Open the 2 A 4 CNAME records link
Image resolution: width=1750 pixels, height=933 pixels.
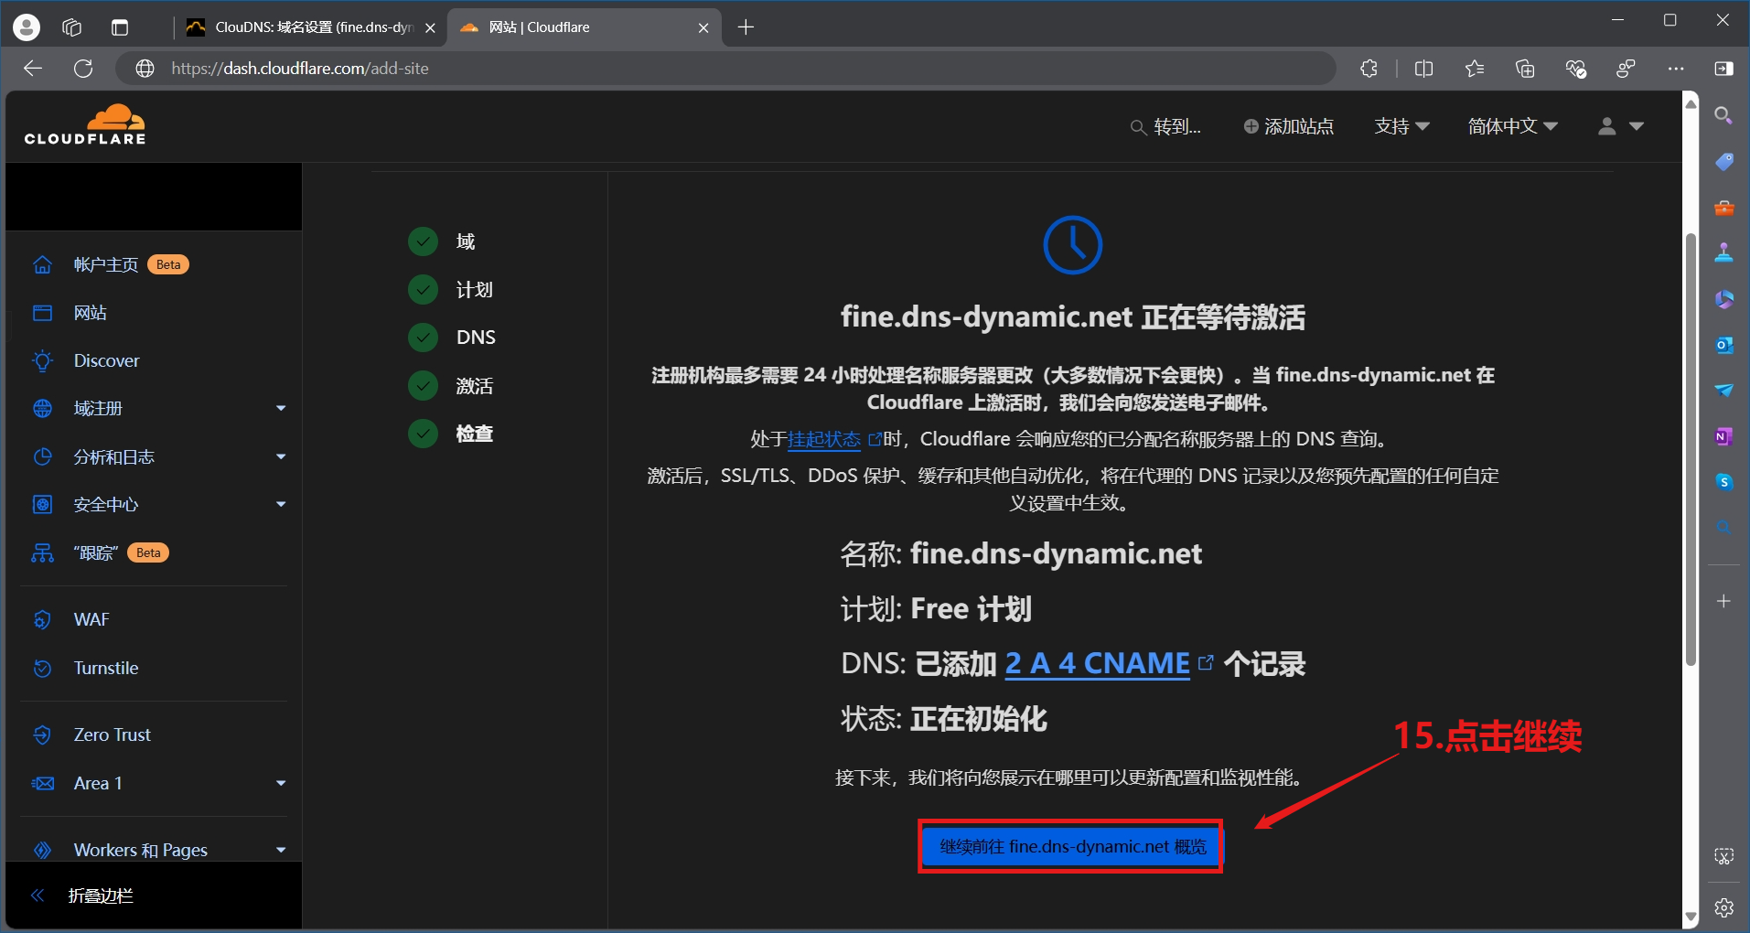coord(1098,663)
